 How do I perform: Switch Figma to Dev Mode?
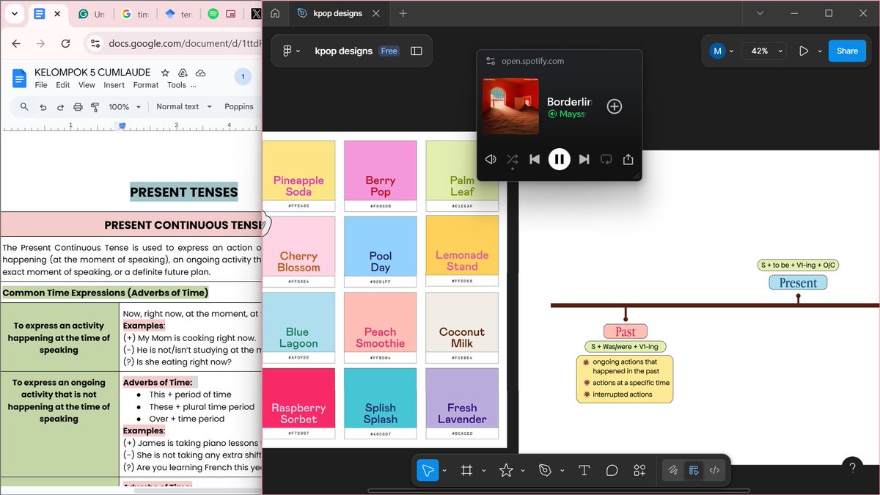714,471
